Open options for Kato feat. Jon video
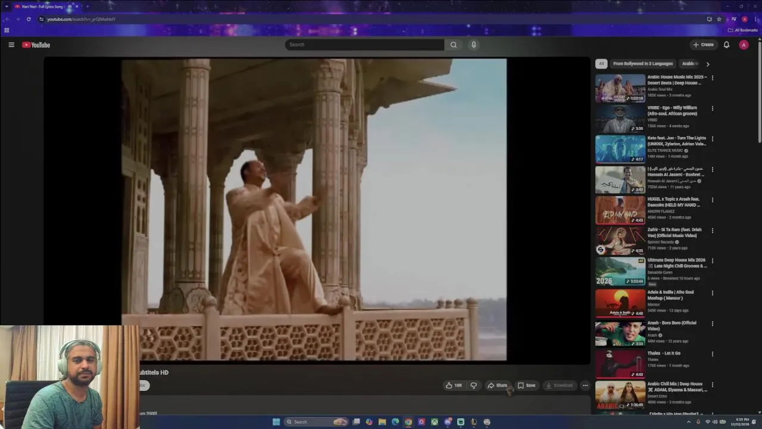The height and width of the screenshot is (429, 762). coord(712,139)
